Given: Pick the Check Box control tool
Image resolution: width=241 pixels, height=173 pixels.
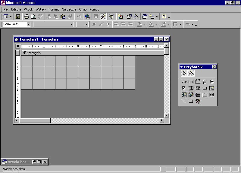Looking at the screenshot, I should coord(184,88).
